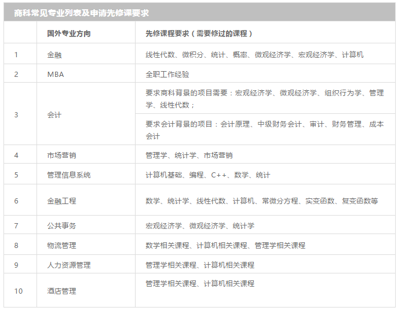Click the courses 管理学、统计学、市场营销

(x=189, y=155)
